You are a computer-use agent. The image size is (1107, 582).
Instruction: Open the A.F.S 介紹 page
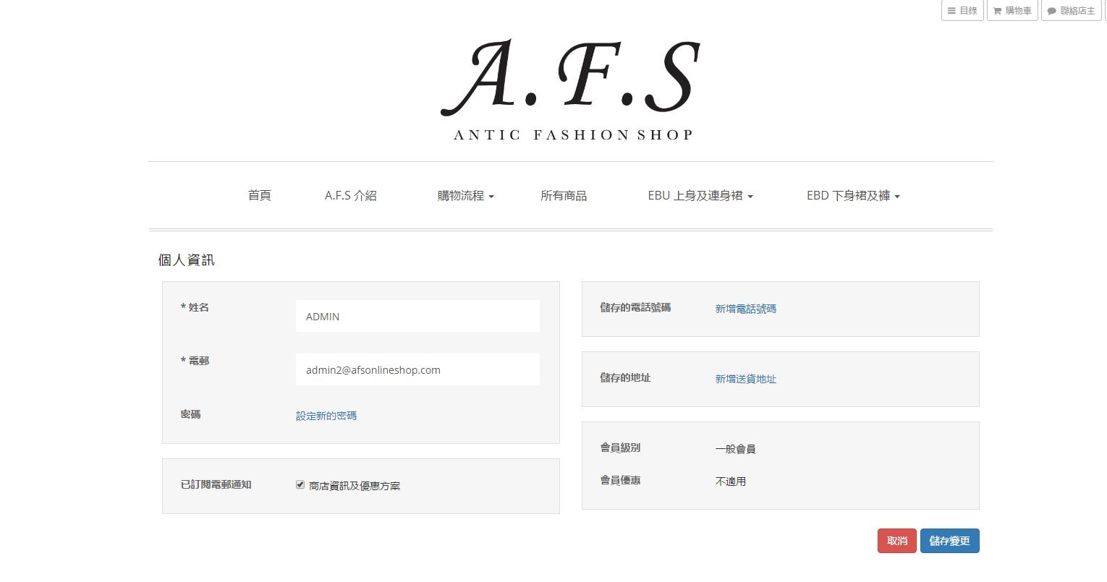351,195
